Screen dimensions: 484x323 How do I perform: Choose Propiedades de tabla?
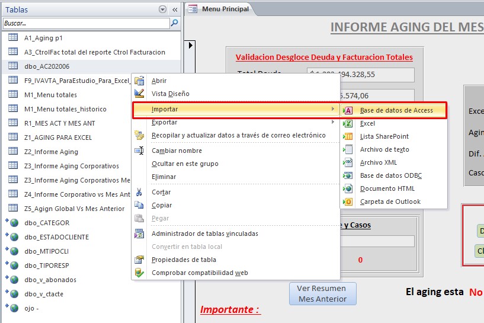click(184, 260)
